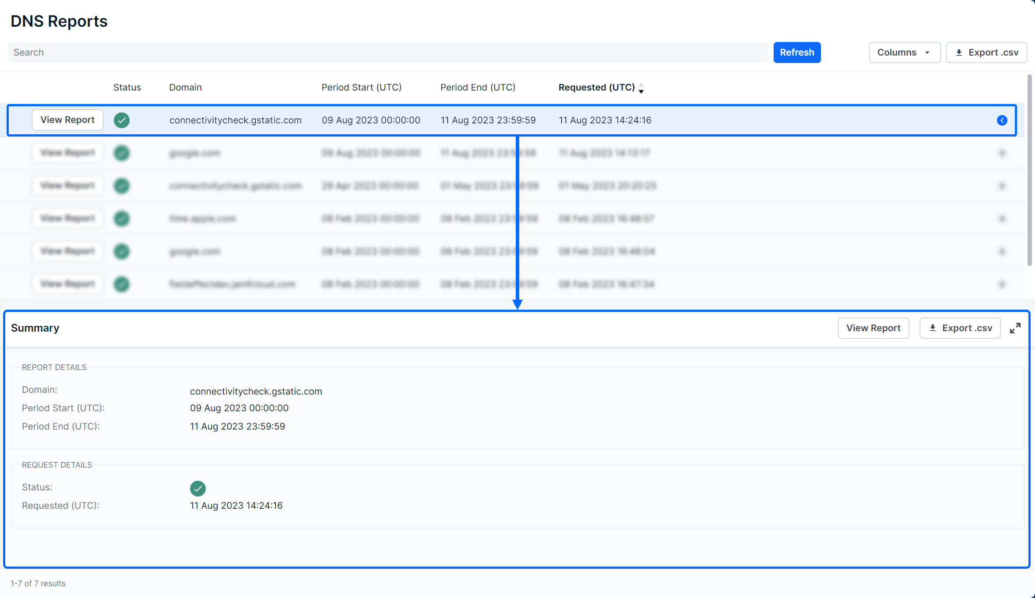Sort by Domain column header
The image size is (1035, 598).
tap(185, 87)
